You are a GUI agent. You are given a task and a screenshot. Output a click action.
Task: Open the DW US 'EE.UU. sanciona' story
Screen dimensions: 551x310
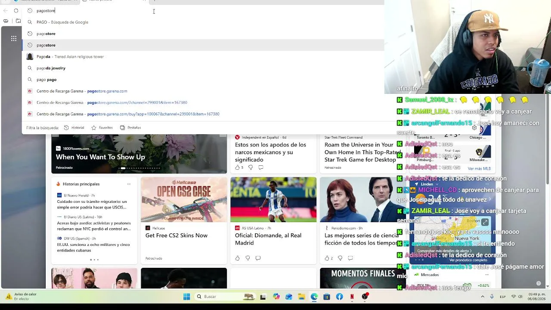(93, 247)
